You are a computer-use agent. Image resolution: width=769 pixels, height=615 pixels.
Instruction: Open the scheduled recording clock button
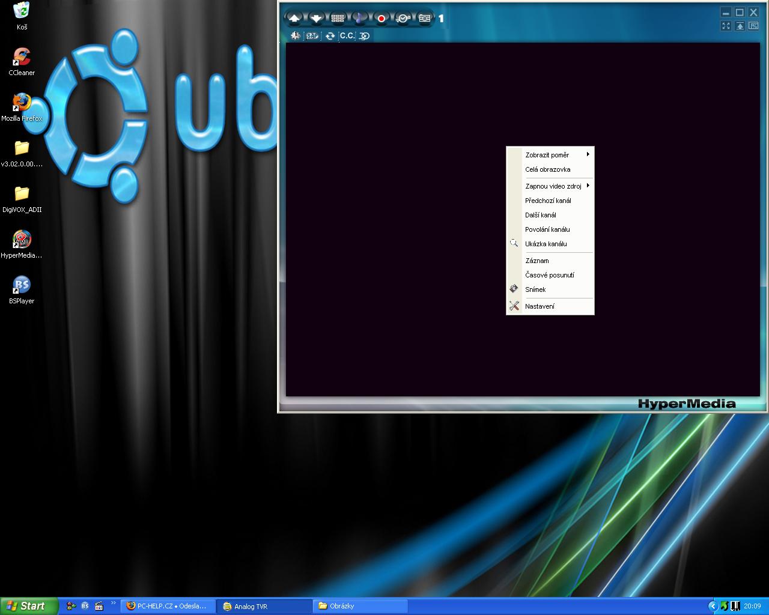403,18
